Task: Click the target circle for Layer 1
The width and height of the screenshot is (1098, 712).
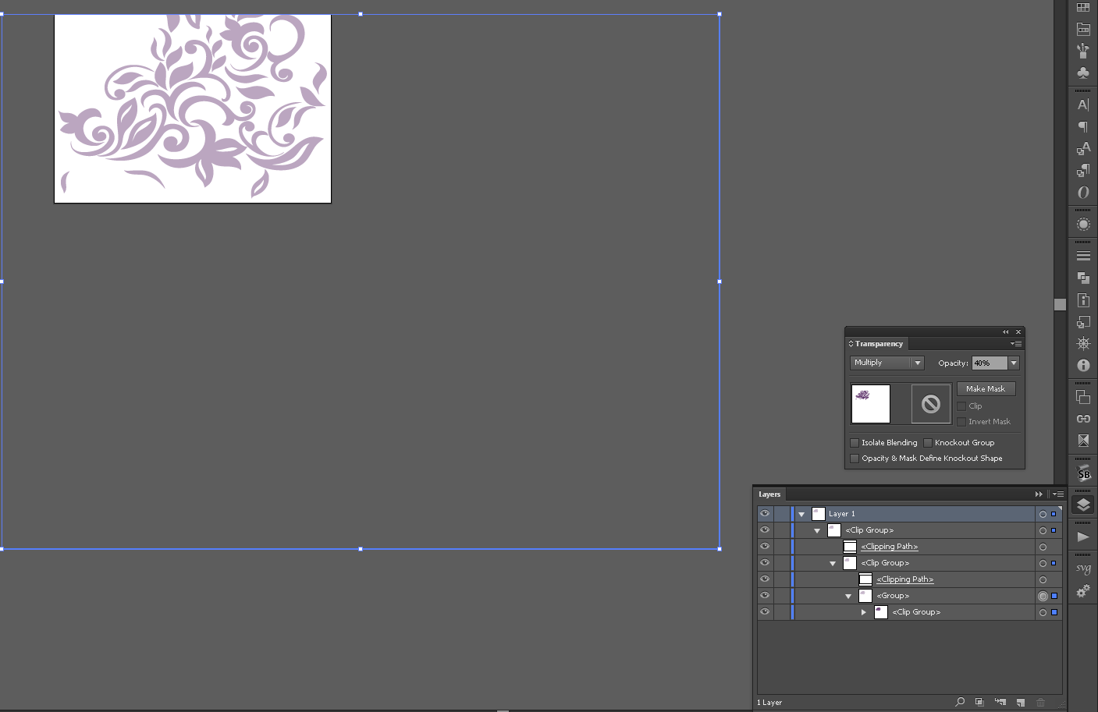Action: coord(1043,514)
